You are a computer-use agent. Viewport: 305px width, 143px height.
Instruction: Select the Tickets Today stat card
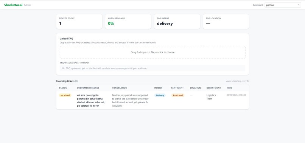pos(79,22)
